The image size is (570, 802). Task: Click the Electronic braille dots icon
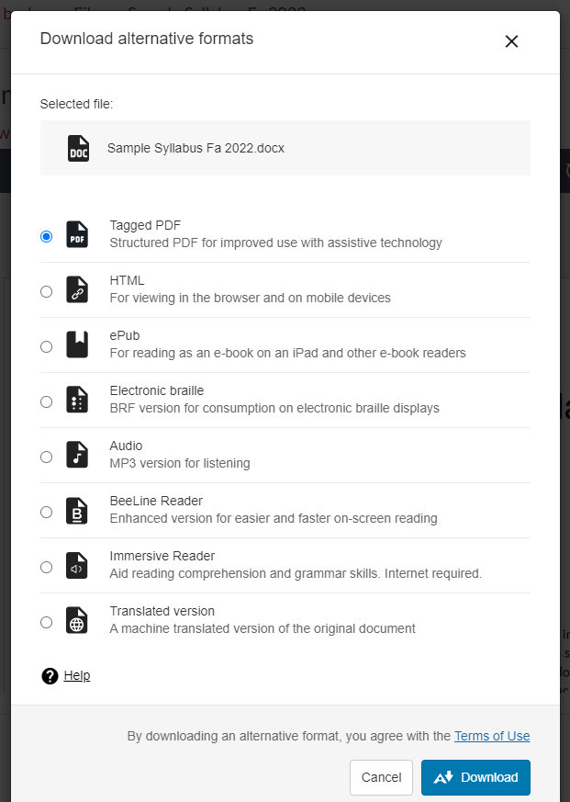[x=77, y=400]
